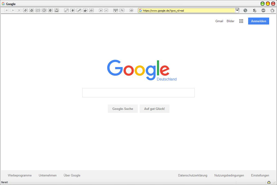The image size is (277, 185).
Task: Go to the home page icon
Action: tap(32, 10)
